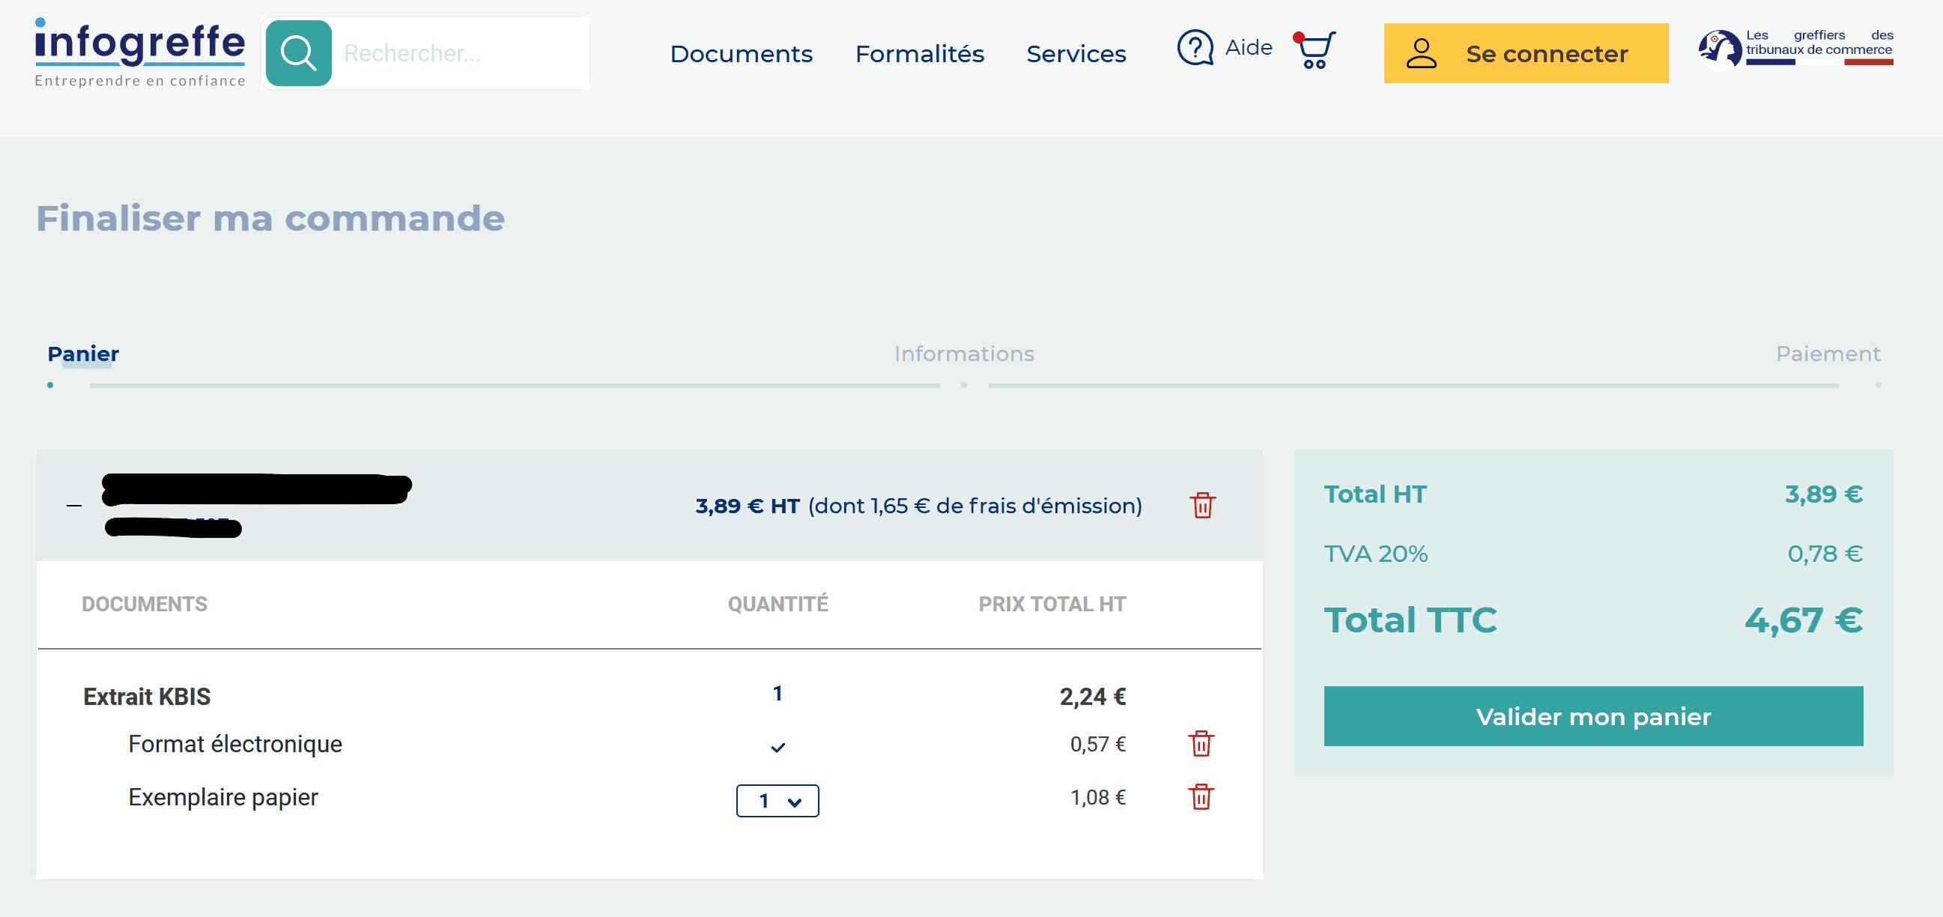Image resolution: width=1943 pixels, height=917 pixels.
Task: Select the Panier step
Action: point(83,354)
